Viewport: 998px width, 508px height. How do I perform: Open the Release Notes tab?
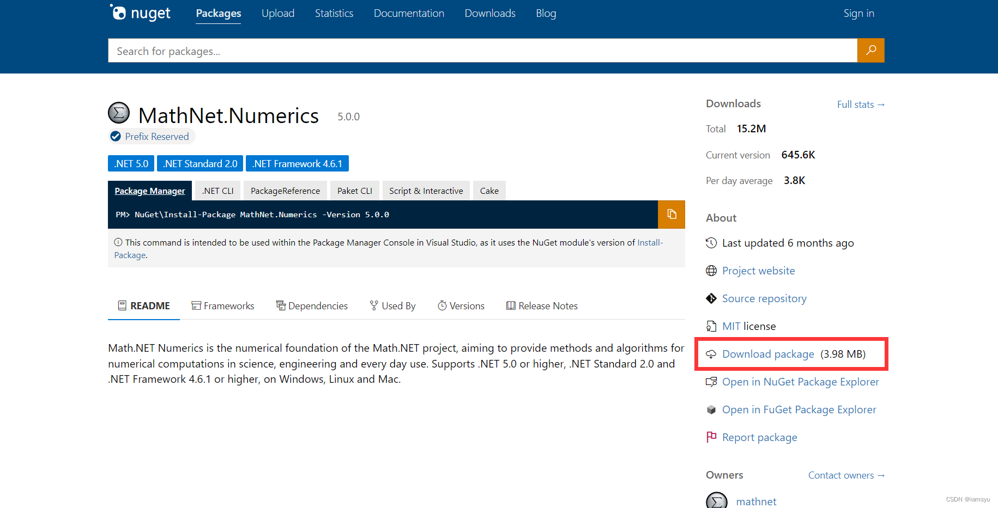[x=542, y=306]
